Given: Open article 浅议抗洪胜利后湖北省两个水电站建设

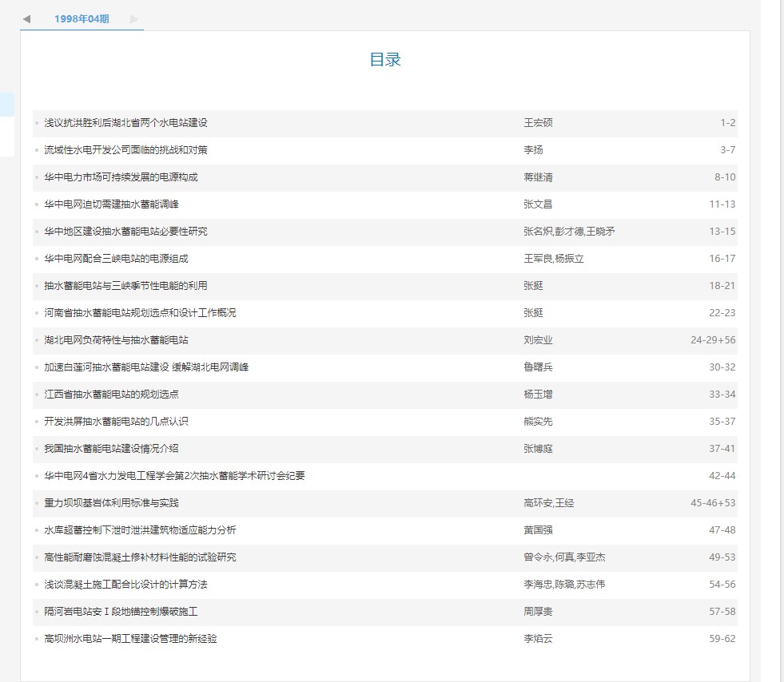Looking at the screenshot, I should coord(125,123).
